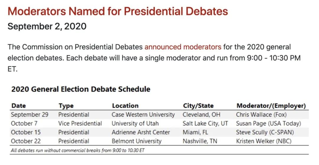Screen dimensions: 319x165
Task: Click the Date column header
Action: [x=19, y=106]
